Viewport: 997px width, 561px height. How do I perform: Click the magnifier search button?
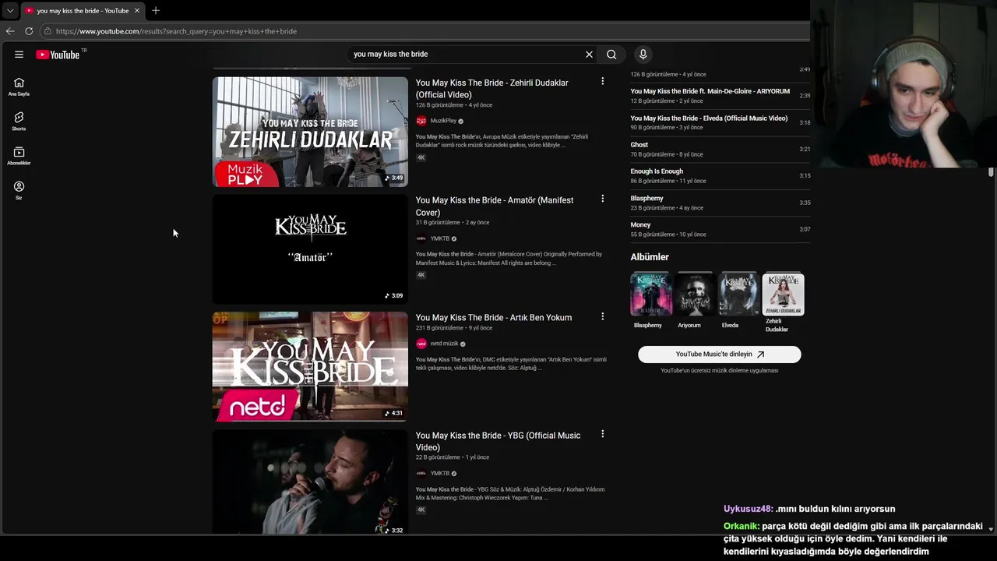click(611, 55)
